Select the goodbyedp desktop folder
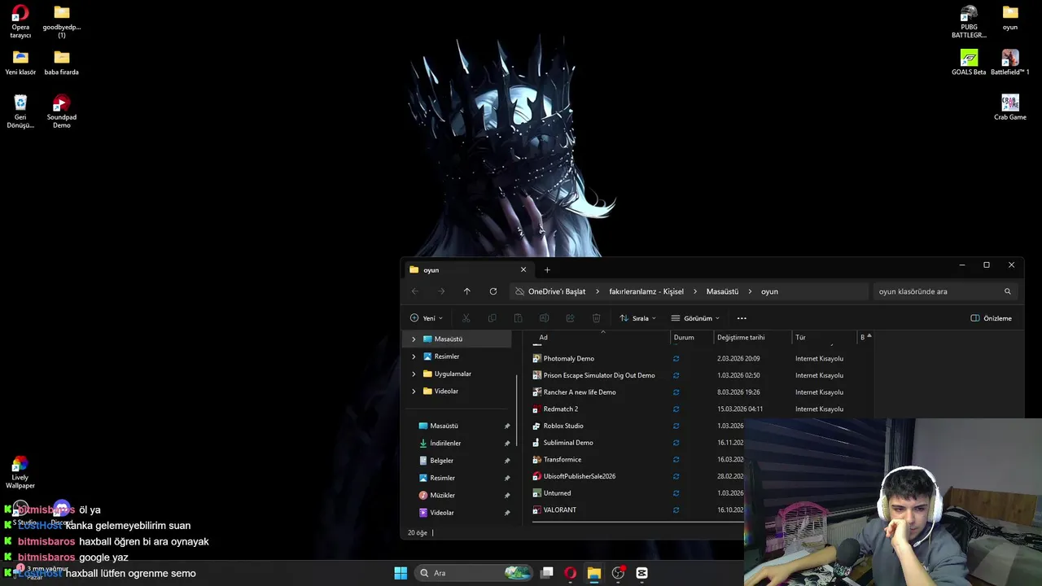This screenshot has width=1042, height=586. coord(62,21)
